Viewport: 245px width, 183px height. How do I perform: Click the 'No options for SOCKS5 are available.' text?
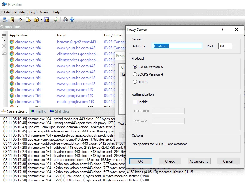click(160, 144)
